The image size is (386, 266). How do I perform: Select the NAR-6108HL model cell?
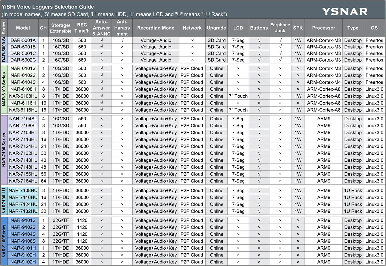point(23,96)
